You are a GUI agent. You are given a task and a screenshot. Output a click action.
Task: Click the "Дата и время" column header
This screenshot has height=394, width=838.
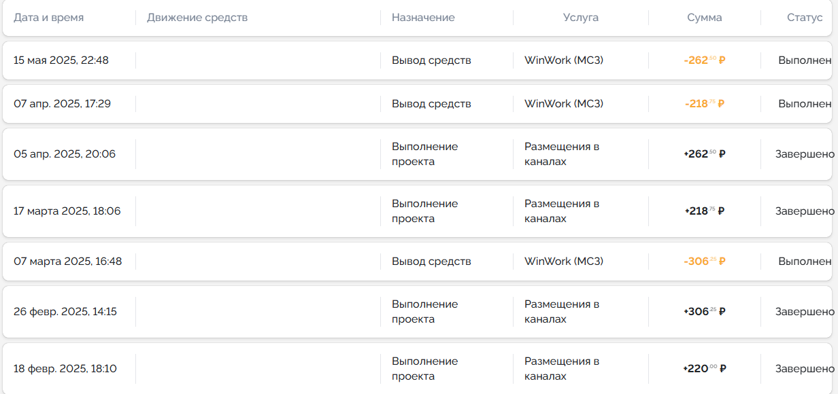[x=49, y=18]
